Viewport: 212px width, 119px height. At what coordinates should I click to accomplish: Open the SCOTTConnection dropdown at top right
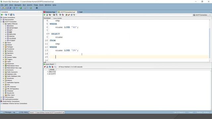tap(210, 15)
